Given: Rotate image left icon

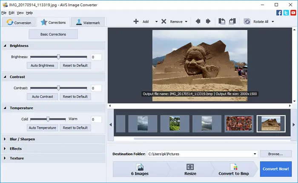Looking at the screenshot, I should [222, 21].
